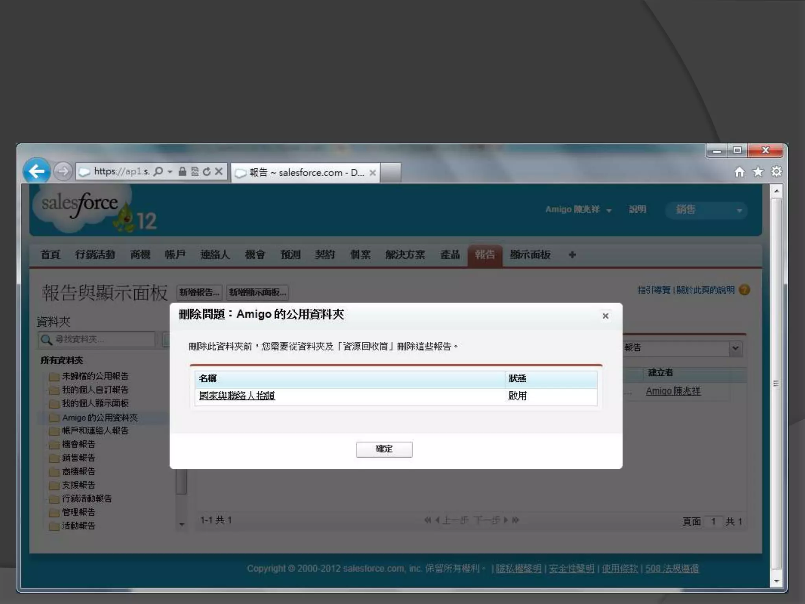This screenshot has height=604, width=805.
Task: Select the 機會報告 folder
Action: coord(78,444)
